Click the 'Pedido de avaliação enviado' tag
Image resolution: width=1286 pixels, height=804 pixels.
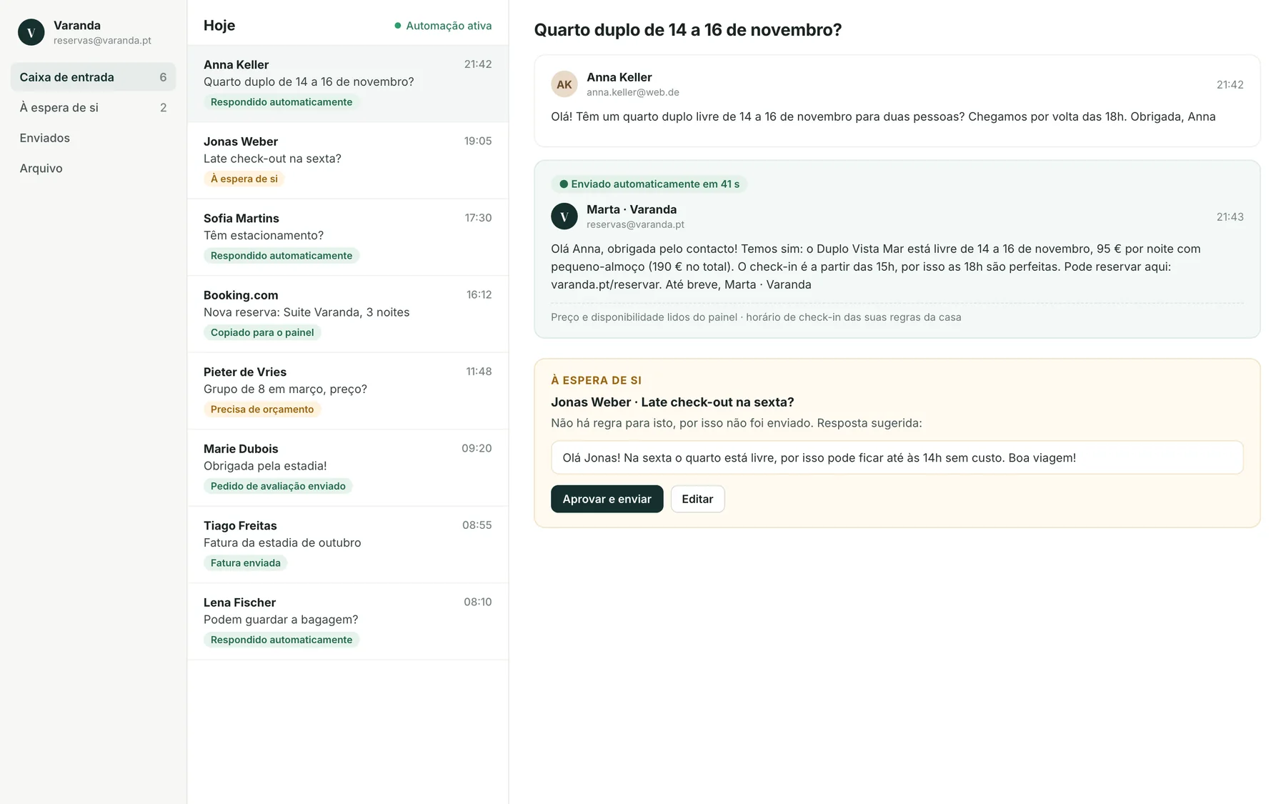(278, 486)
